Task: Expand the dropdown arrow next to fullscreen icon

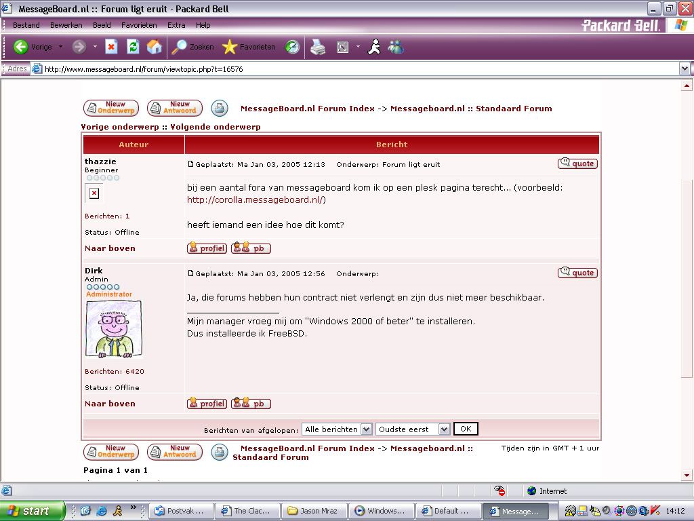Action: point(358,47)
